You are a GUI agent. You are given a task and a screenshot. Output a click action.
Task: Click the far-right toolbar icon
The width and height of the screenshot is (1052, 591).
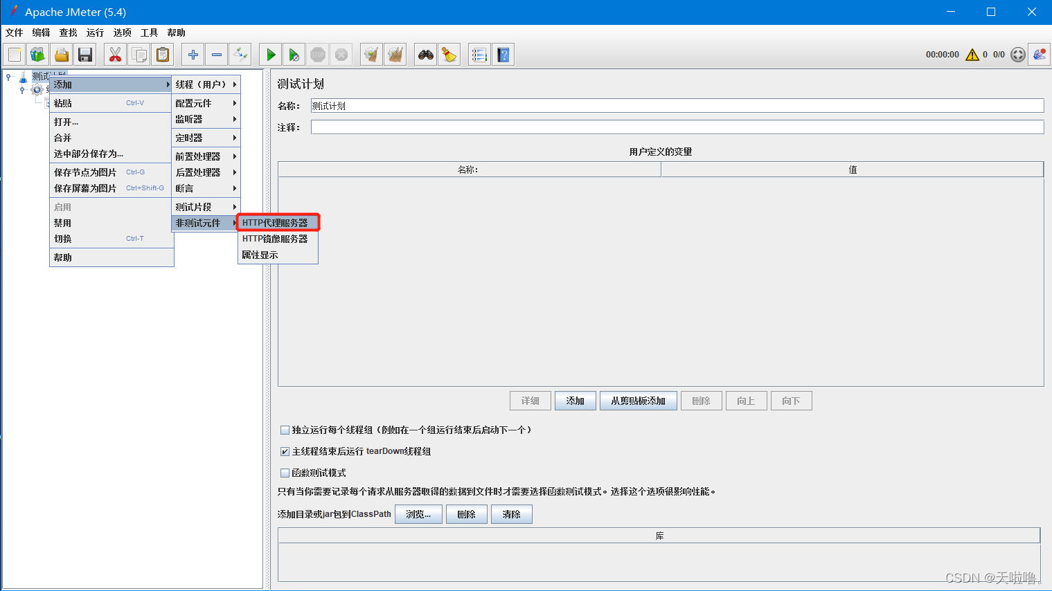[x=1040, y=55]
